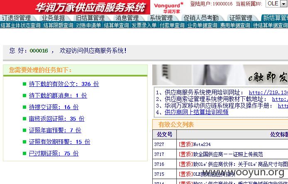This screenshot has width=288, height=184.
Task: Click 已过期证照 75 份 link
Action: (54, 153)
